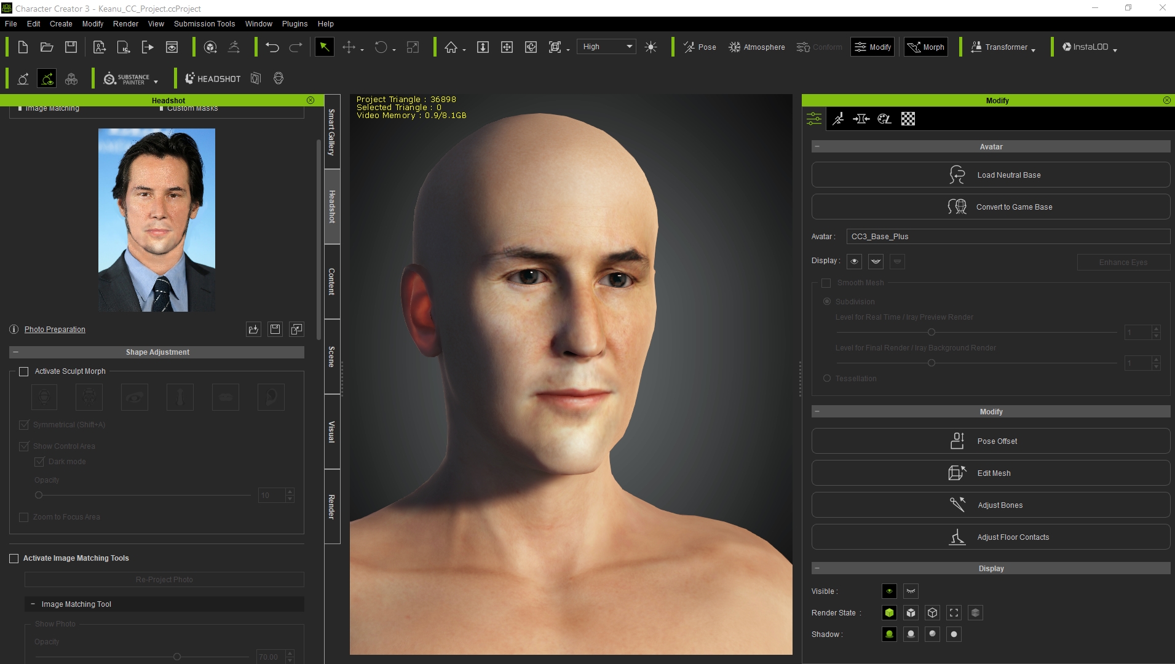The image size is (1175, 664).
Task: Toggle the sun light icon in toolbar
Action: coord(651,47)
